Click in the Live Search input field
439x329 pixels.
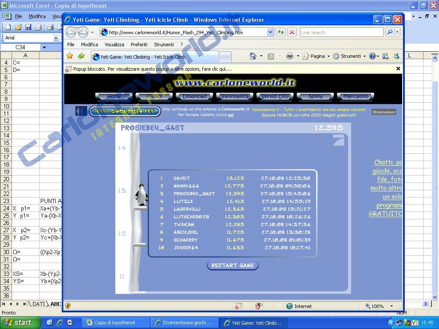tap(342, 32)
